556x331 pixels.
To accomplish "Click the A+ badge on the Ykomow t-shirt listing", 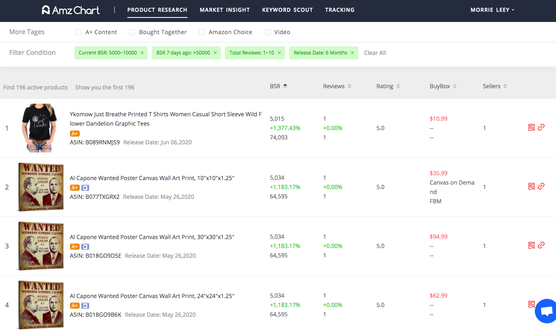I will [74, 133].
